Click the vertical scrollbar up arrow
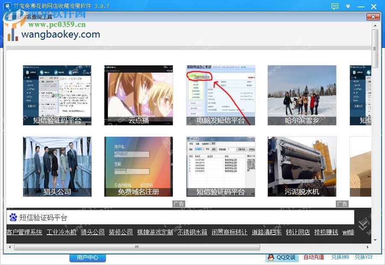The width and height of the screenshot is (385, 265). point(375,26)
